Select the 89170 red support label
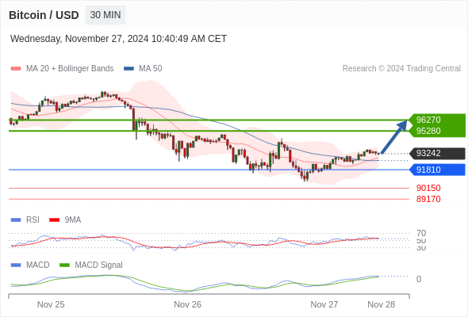This screenshot has height=317, width=468. click(428, 199)
